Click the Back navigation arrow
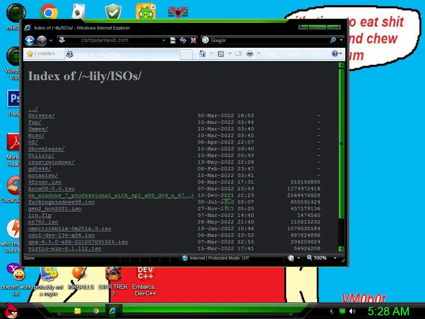425x319 pixels. (x=29, y=40)
